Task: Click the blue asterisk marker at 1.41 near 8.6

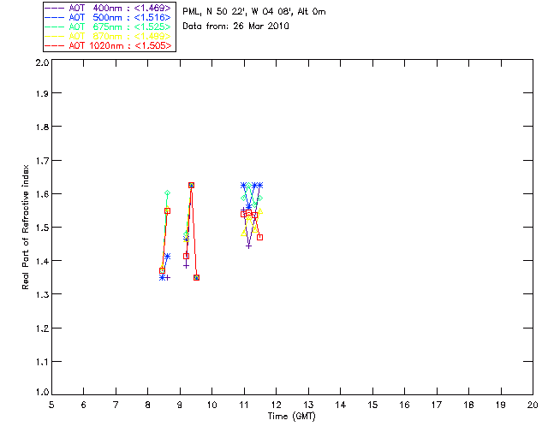Action: pos(168,257)
